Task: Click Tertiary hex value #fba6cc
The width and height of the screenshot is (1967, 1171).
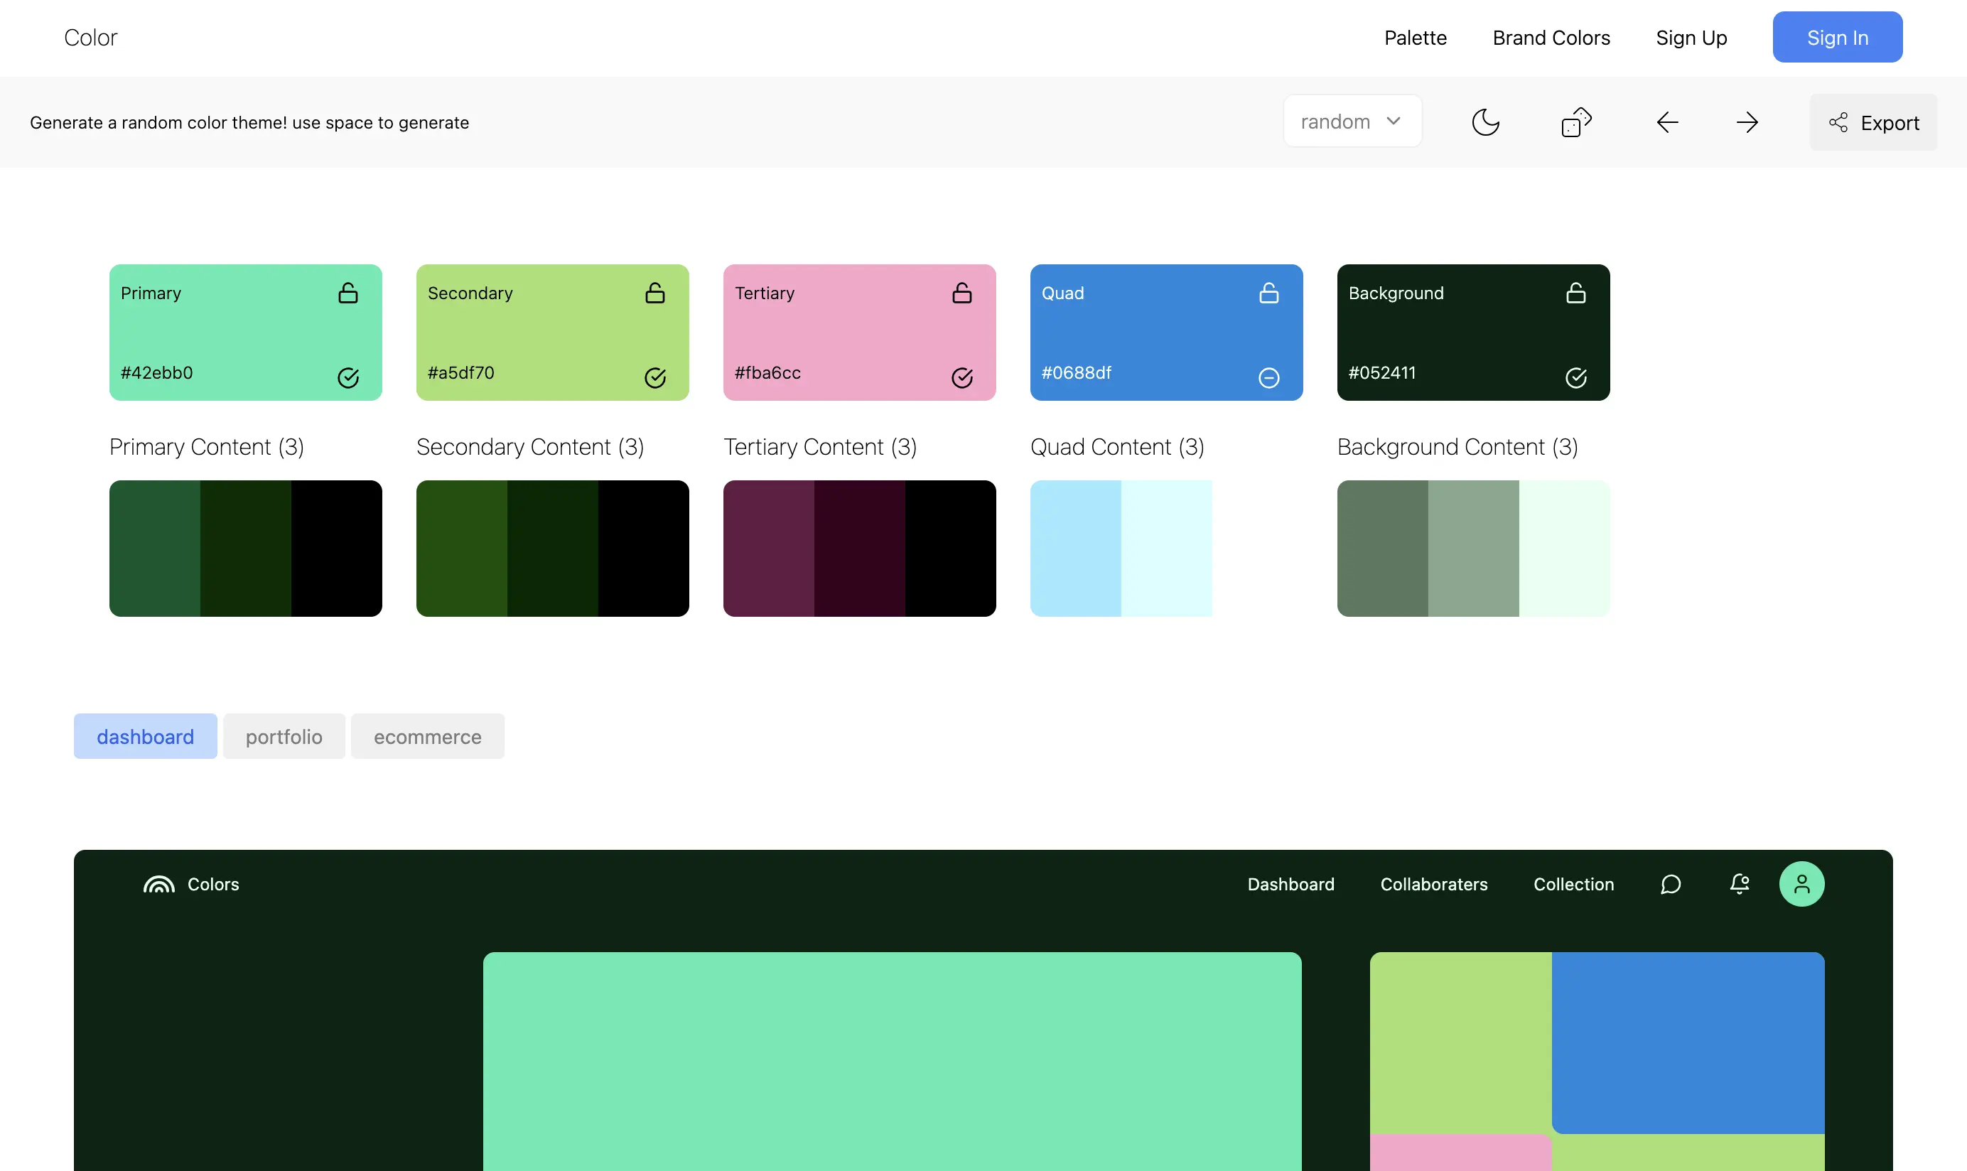Action: click(767, 372)
